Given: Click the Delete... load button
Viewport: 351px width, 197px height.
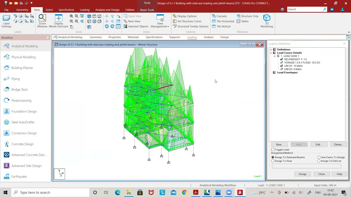Looking at the screenshot, I should [x=338, y=144].
